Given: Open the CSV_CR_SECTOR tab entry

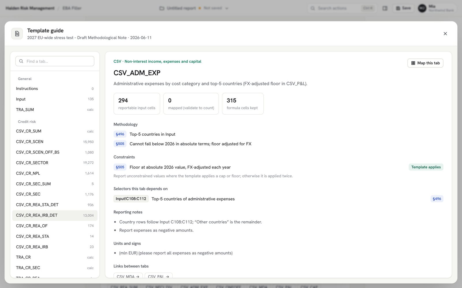Looking at the screenshot, I should 55,163.
